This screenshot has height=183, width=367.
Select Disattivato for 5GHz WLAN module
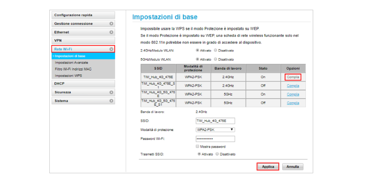[216, 59]
